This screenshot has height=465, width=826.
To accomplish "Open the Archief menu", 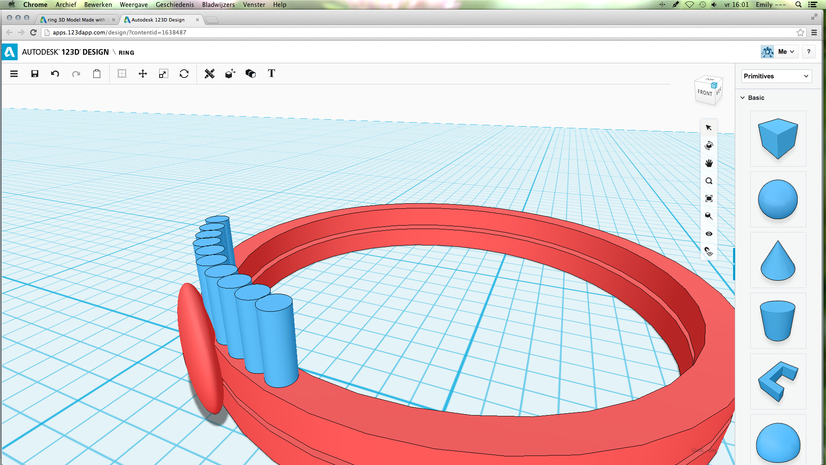I will (66, 4).
